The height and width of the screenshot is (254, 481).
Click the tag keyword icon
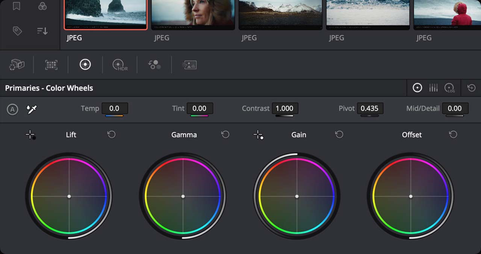click(17, 31)
